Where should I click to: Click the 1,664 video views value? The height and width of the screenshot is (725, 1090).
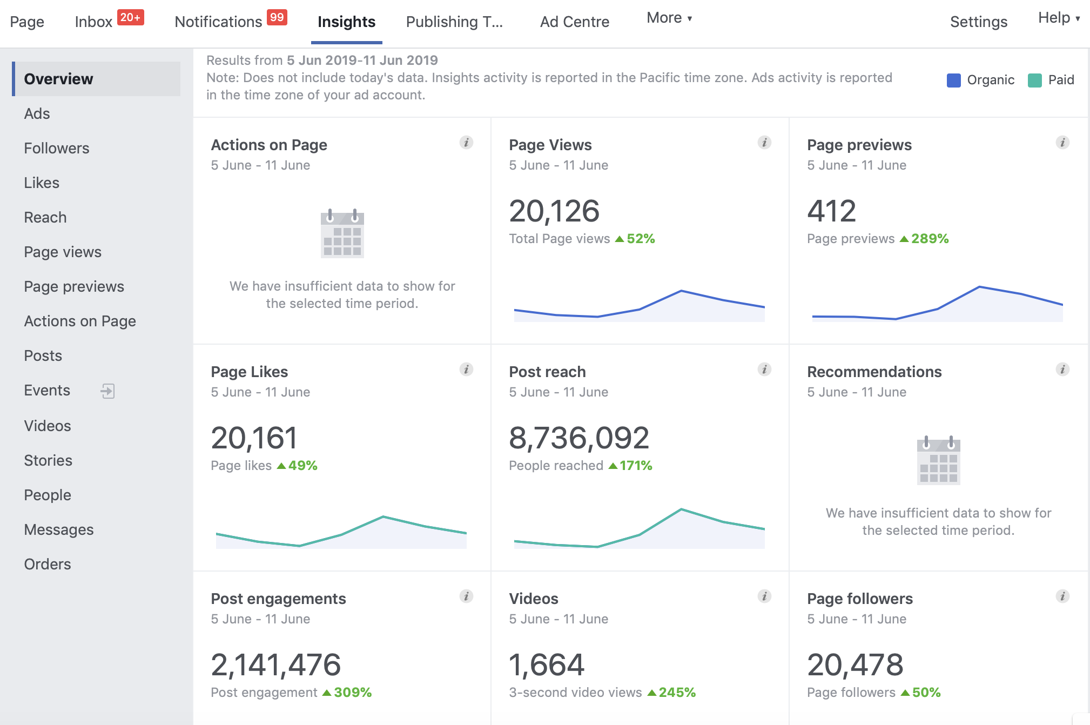pyautogui.click(x=547, y=664)
